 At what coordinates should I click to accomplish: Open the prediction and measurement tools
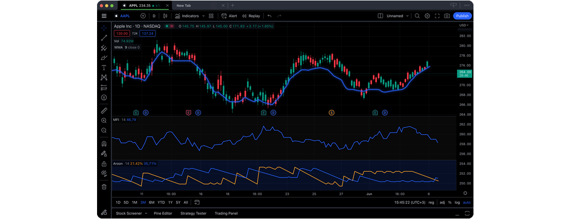(x=104, y=88)
